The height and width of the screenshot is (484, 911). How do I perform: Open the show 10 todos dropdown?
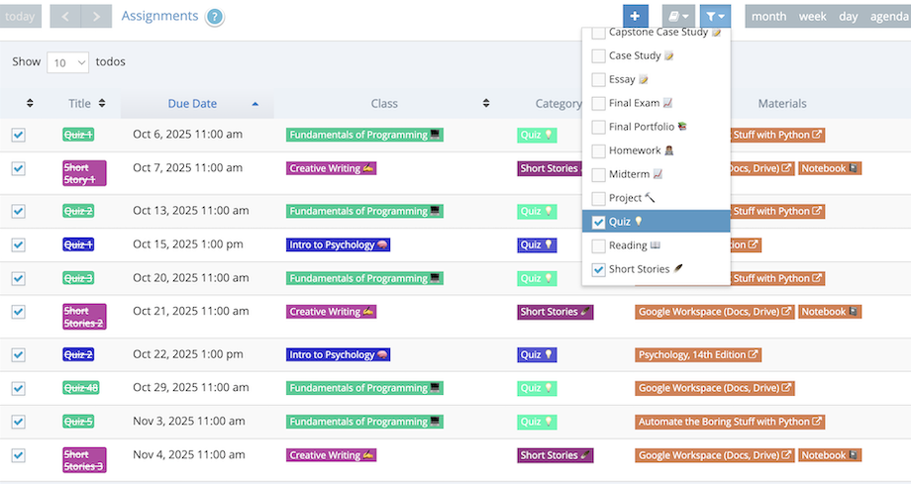[x=69, y=62]
